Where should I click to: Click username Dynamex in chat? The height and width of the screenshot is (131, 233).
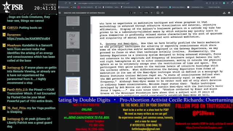click(x=14, y=35)
